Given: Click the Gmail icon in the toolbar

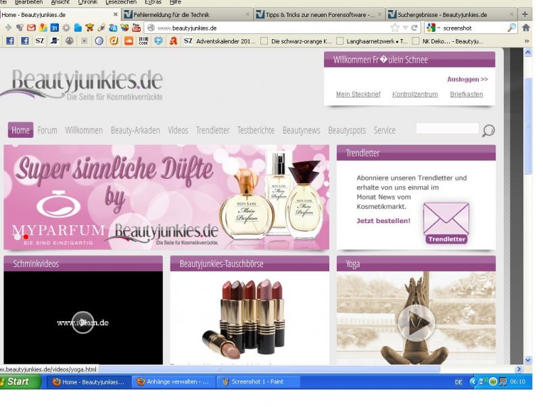Looking at the screenshot, I should pyautogui.click(x=31, y=28).
